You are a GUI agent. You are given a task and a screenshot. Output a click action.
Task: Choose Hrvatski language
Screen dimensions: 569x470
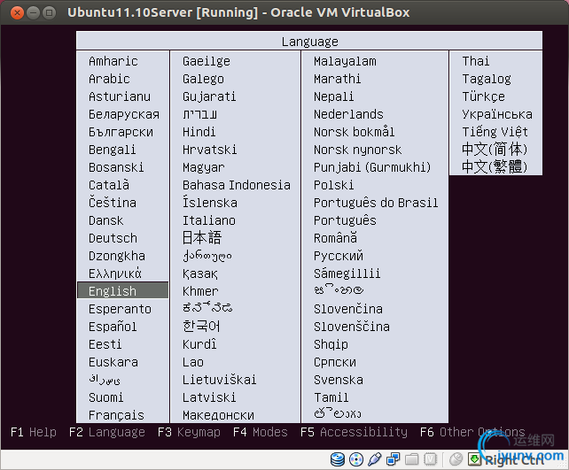click(x=209, y=150)
